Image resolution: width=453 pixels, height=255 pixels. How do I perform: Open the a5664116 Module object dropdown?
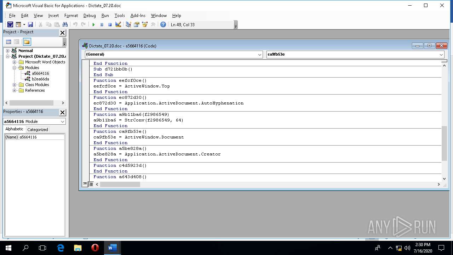(x=62, y=121)
